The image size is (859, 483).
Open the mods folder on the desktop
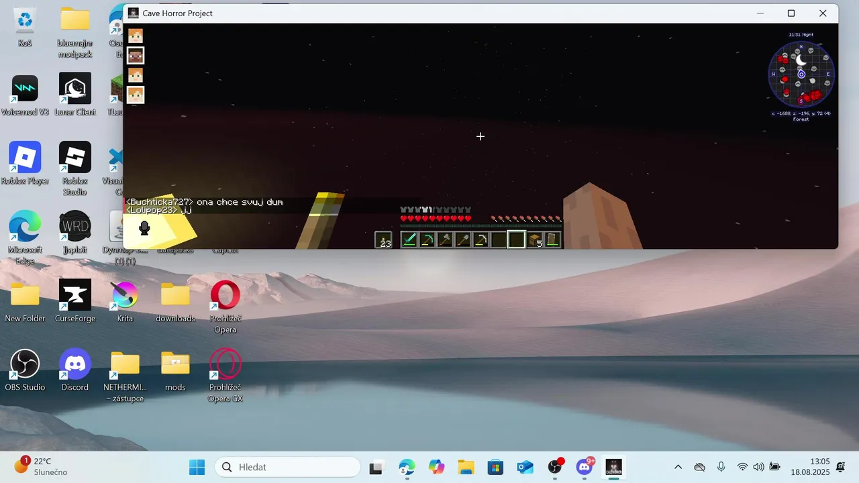[x=175, y=370]
